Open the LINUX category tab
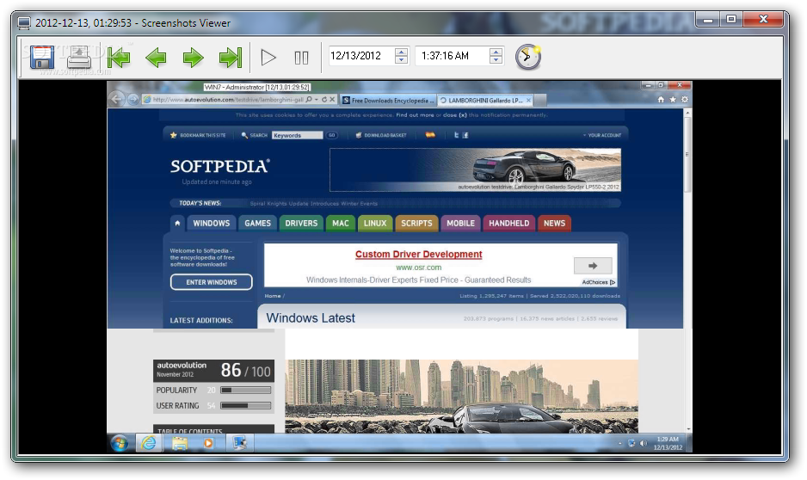 click(x=375, y=224)
